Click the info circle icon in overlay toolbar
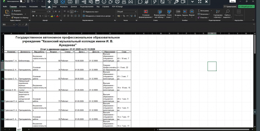This screenshot has width=260, height=131. pyautogui.click(x=104, y=2)
